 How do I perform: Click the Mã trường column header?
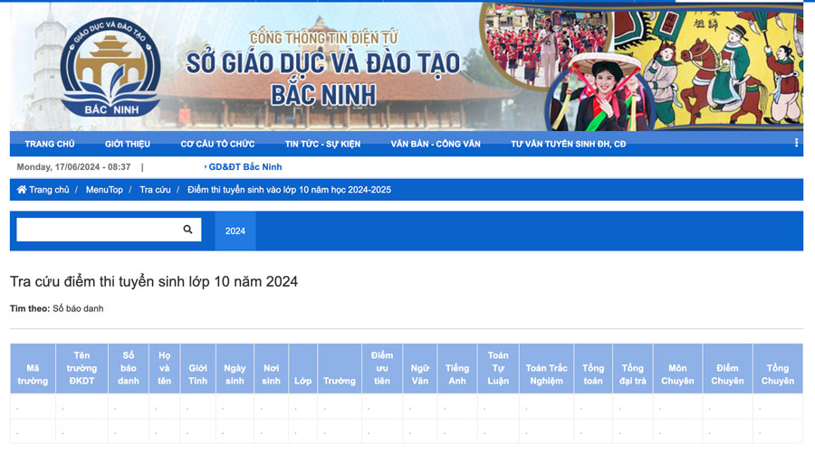tap(33, 368)
